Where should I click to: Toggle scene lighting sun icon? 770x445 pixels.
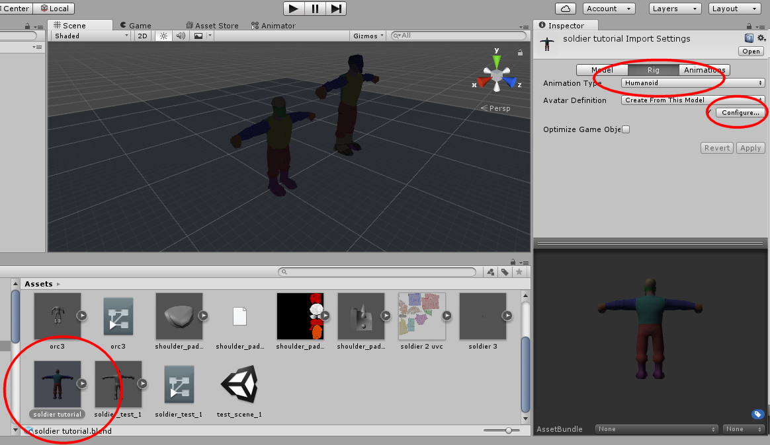tap(163, 36)
